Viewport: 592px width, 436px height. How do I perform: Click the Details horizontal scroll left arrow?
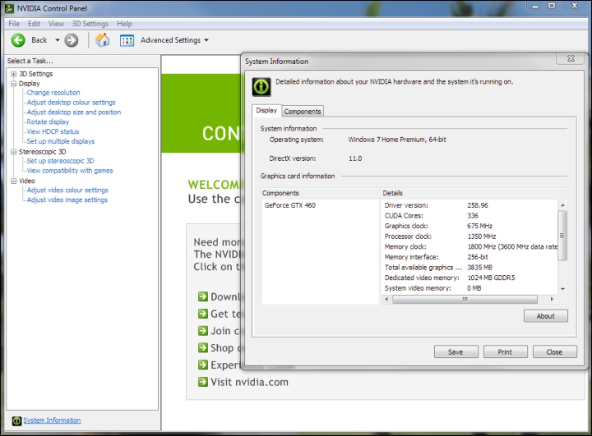386,299
